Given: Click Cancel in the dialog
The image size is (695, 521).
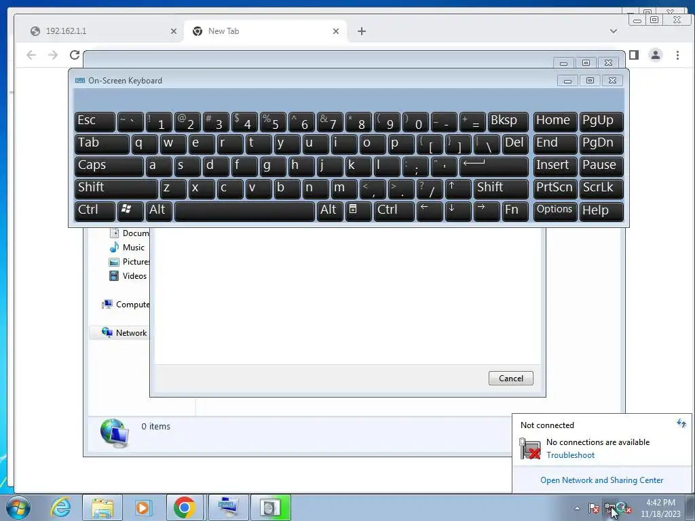Looking at the screenshot, I should tap(510, 379).
